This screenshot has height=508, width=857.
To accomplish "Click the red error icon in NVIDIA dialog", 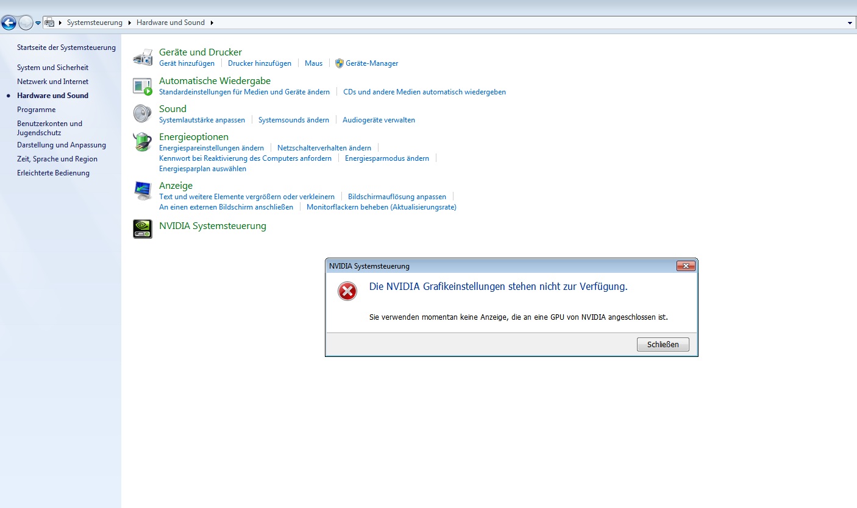I will pyautogui.click(x=347, y=291).
